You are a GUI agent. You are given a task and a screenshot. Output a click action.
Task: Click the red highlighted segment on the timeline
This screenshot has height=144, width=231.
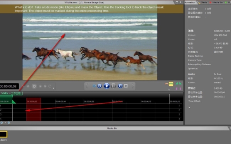click(34, 109)
